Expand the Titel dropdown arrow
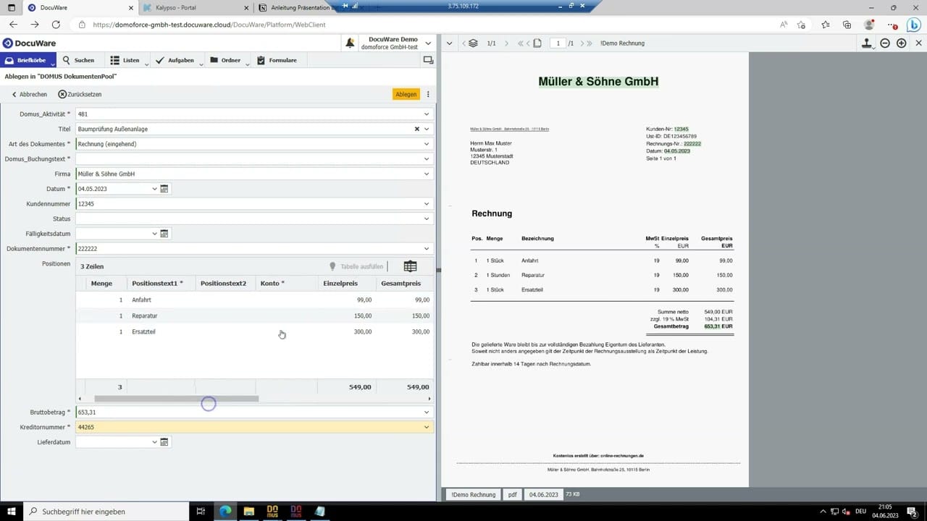 (x=427, y=129)
